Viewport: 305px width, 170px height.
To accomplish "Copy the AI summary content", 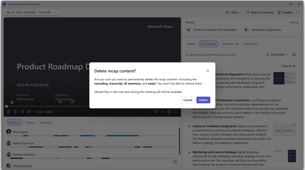I will click(294, 54).
